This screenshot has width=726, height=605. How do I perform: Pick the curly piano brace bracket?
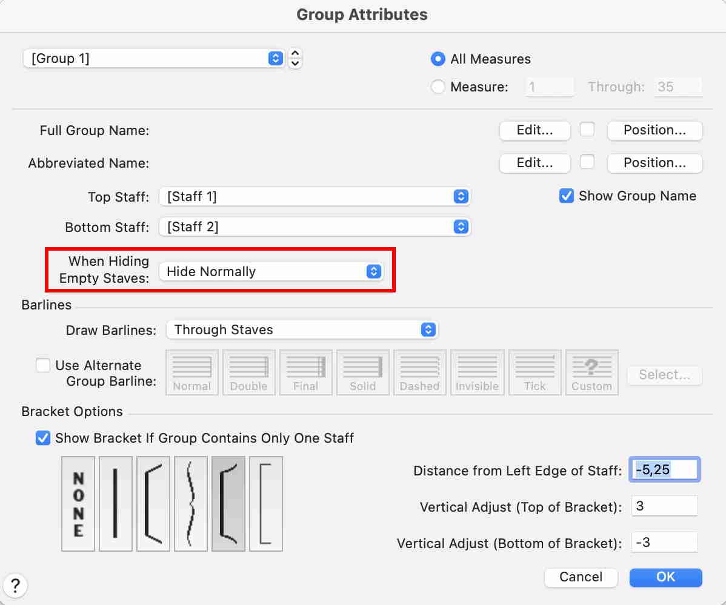191,504
